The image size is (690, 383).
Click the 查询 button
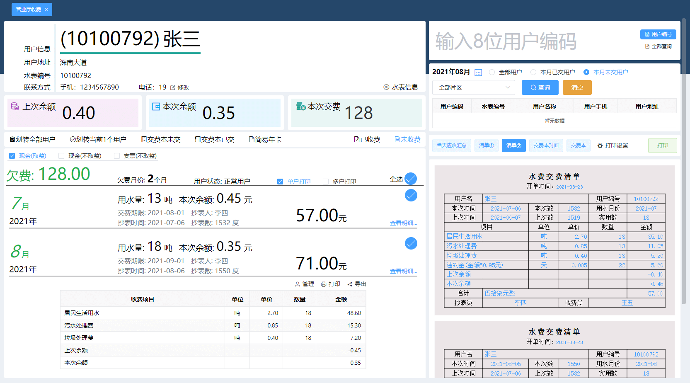540,87
